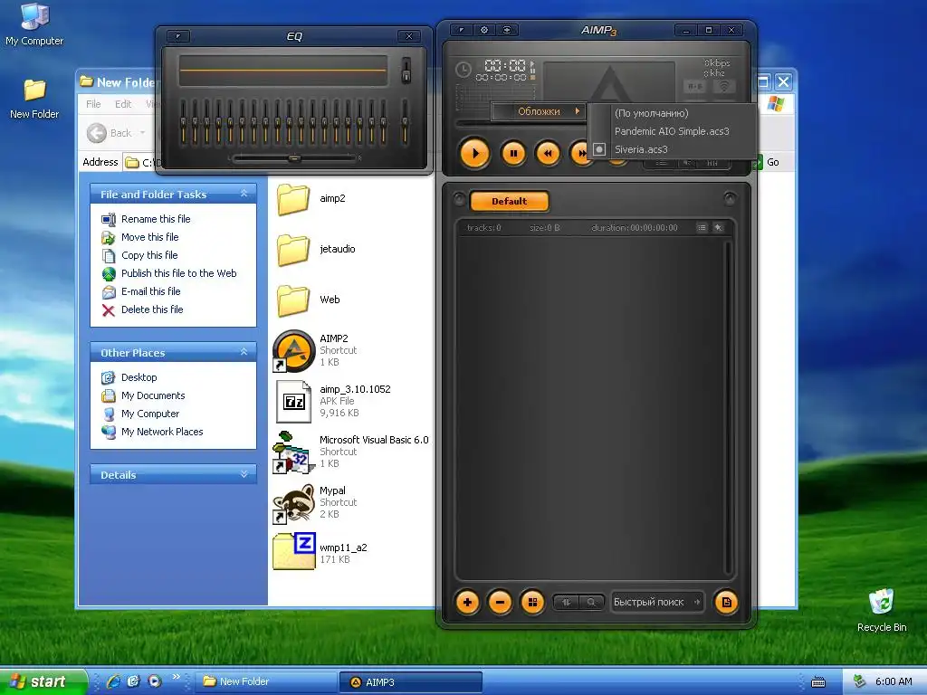Select Siveria.acs3 radio option

pos(673,149)
